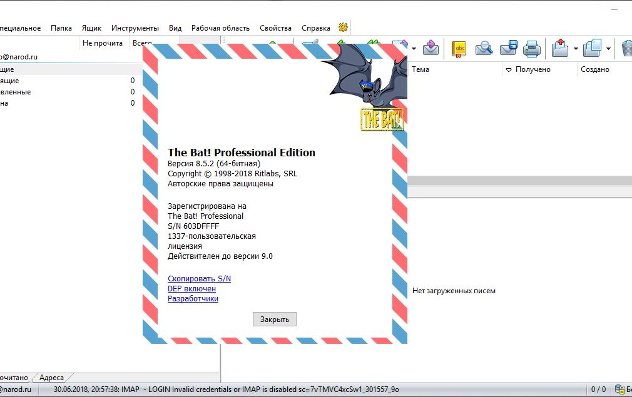Open the Инструменты menu
Image resolution: width=632 pixels, height=397 pixels.
pos(135,28)
